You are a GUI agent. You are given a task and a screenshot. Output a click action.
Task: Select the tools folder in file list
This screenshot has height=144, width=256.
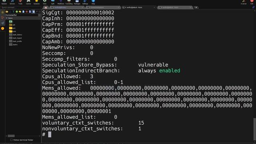[13, 31]
